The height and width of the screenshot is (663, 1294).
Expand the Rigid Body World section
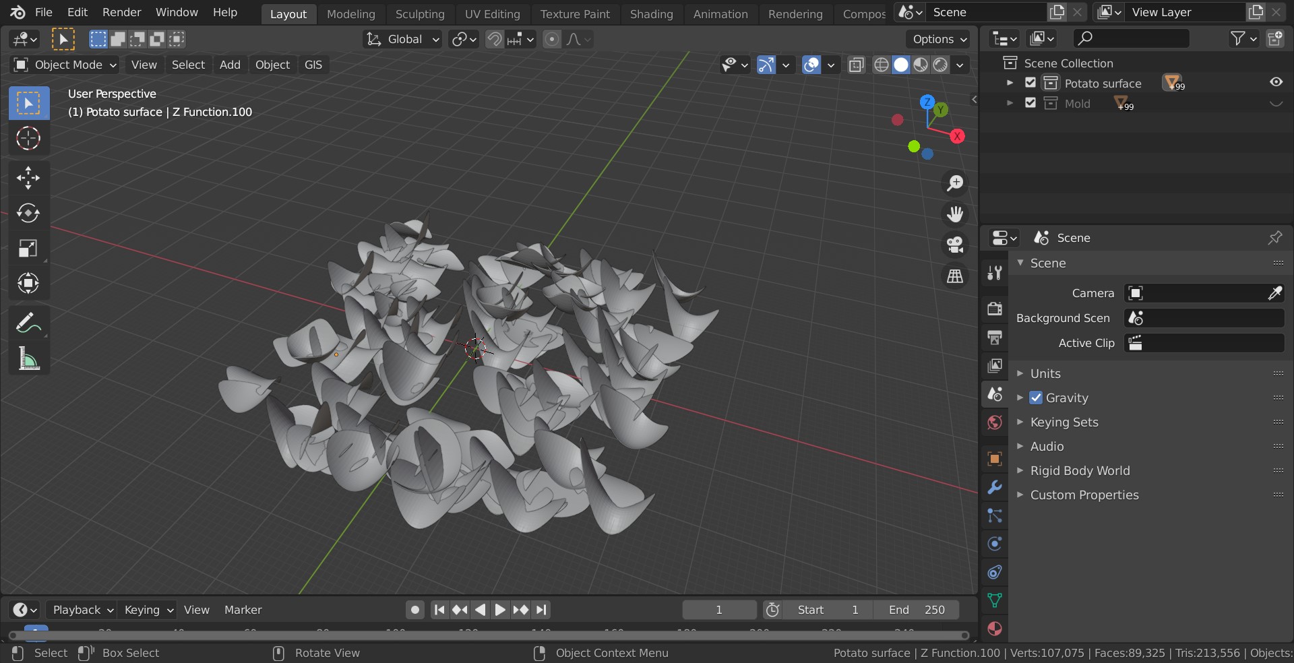click(x=1080, y=471)
